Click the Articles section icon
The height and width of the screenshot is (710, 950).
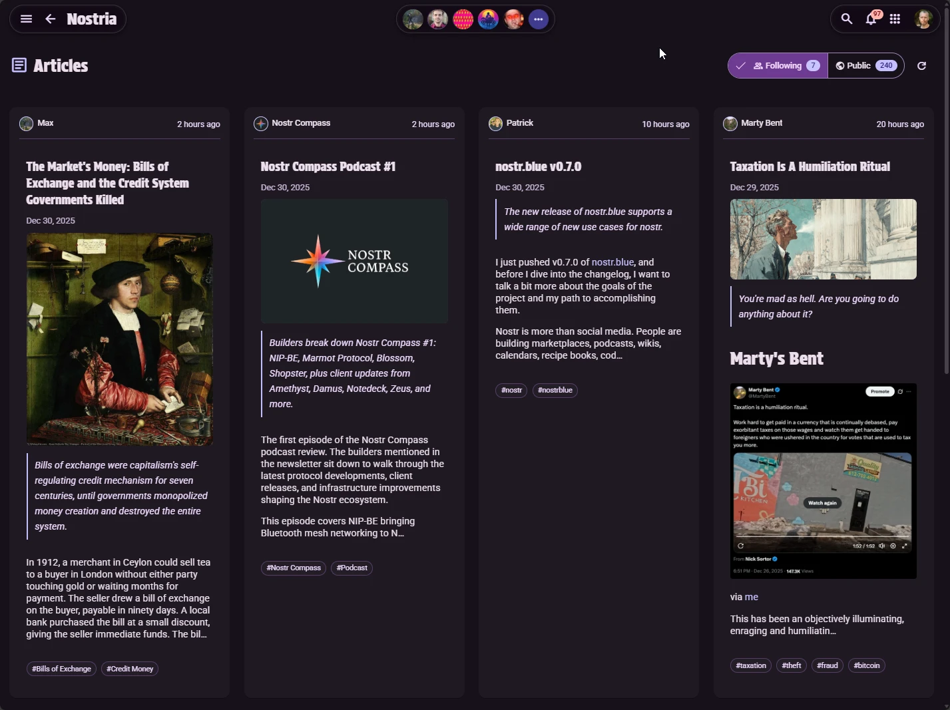click(19, 65)
